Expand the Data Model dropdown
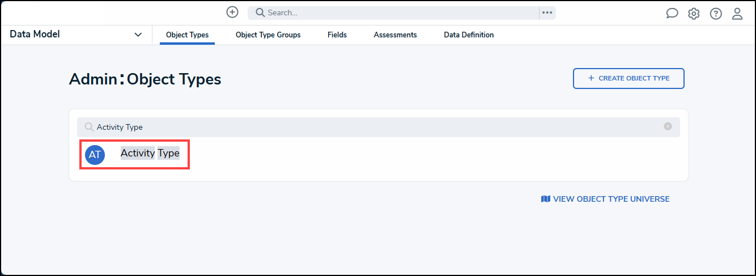The image size is (756, 276). [138, 35]
